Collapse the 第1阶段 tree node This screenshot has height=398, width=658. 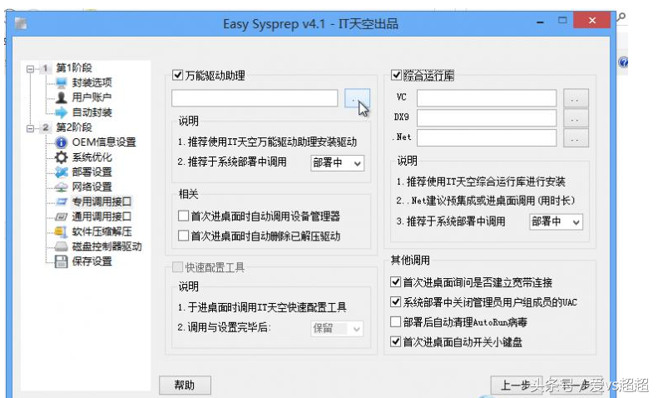tap(30, 68)
